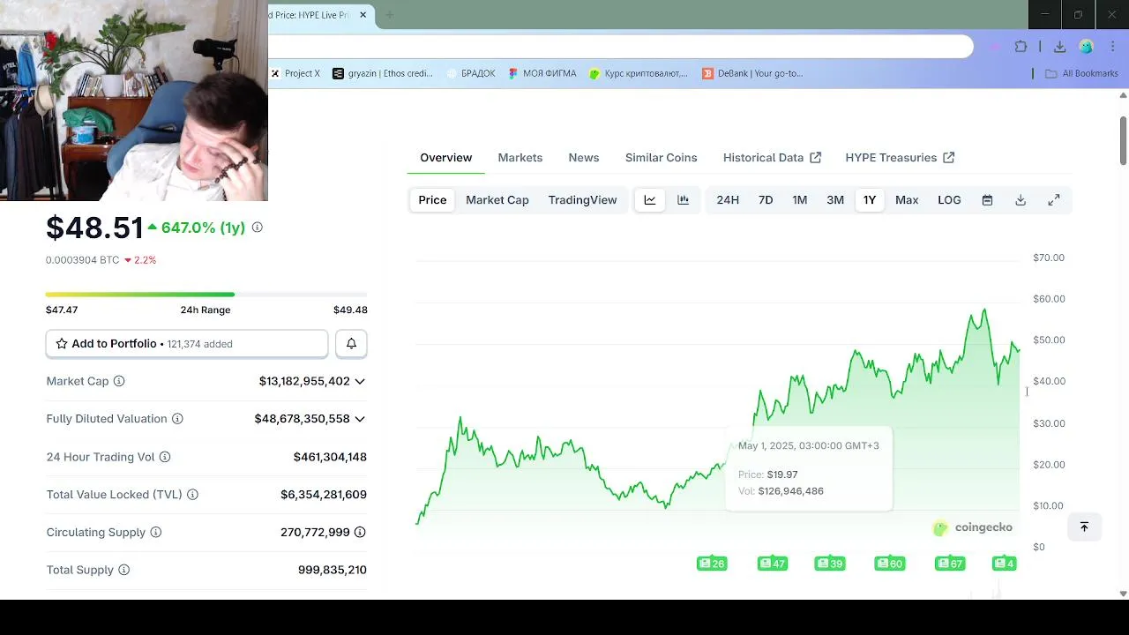The width and height of the screenshot is (1129, 635).
Task: Open news marker with 4 articles
Action: (1005, 564)
